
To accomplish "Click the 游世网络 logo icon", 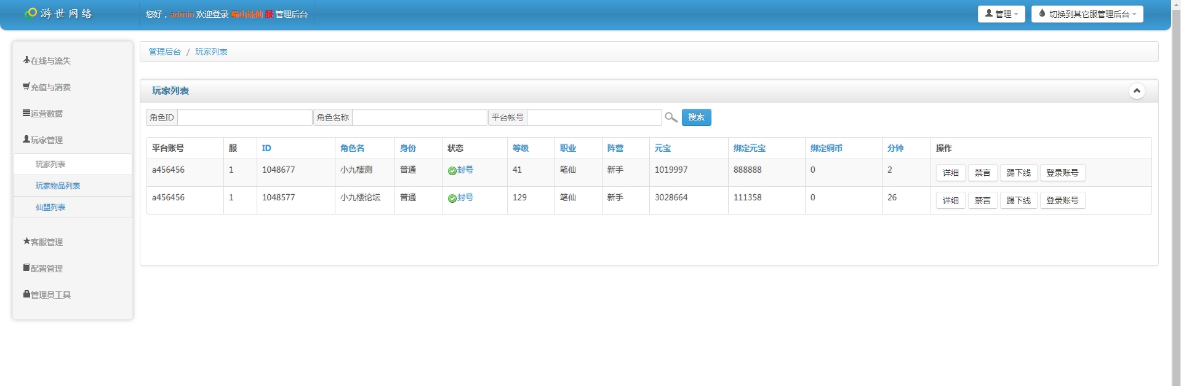I will click(30, 13).
